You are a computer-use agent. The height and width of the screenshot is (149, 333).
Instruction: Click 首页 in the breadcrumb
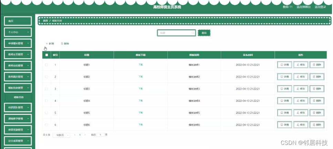[45, 21]
